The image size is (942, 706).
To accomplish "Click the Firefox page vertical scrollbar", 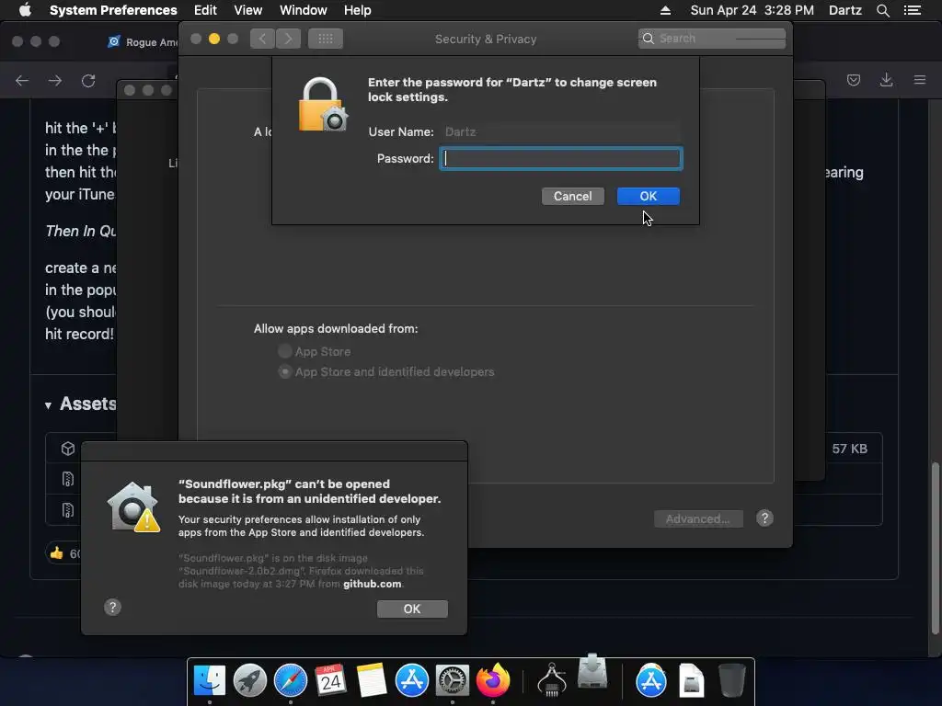I will (x=935, y=548).
